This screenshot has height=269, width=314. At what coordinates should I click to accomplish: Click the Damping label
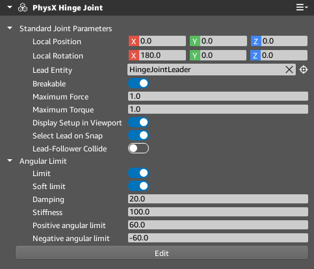pyautogui.click(x=48, y=199)
